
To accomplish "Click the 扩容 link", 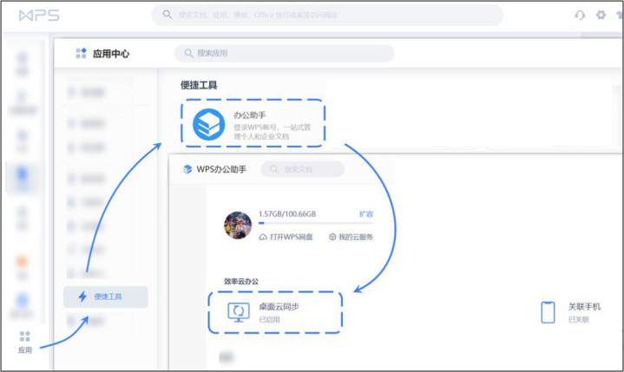I will [x=366, y=214].
